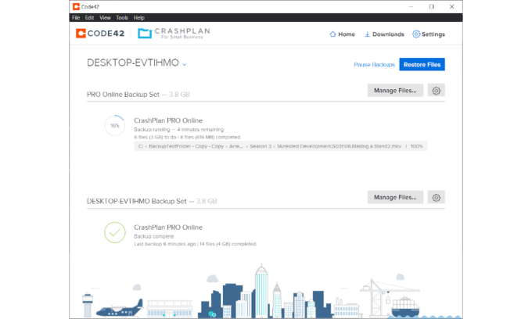The height and width of the screenshot is (319, 532).
Task: Click 'Last backup 6 minutes ago' text
Action: 165,244
